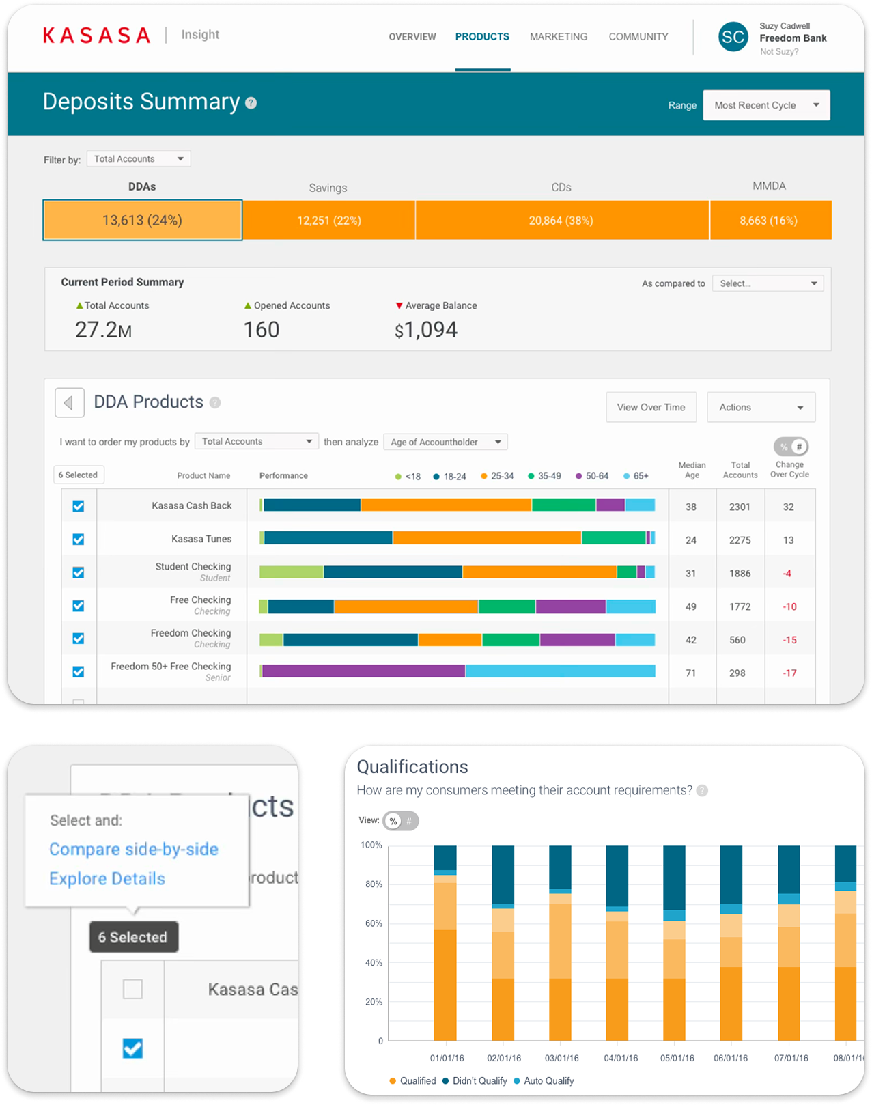Select the CDs 20,864 (38%) segment
Screen dimensions: 872x1105
(562, 221)
